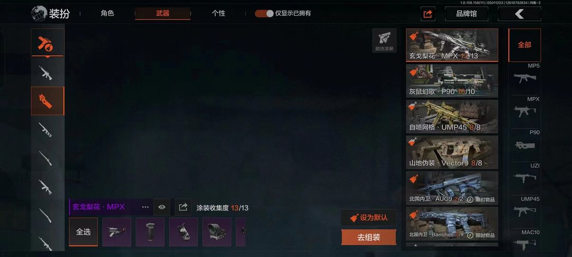Click the share icon in top bar
The height and width of the screenshot is (257, 572).
[x=427, y=14]
